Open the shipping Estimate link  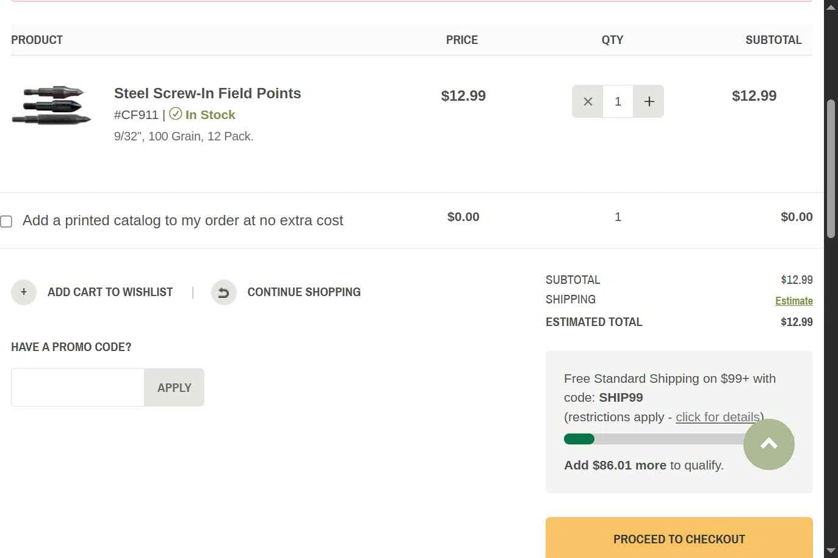[x=794, y=300]
